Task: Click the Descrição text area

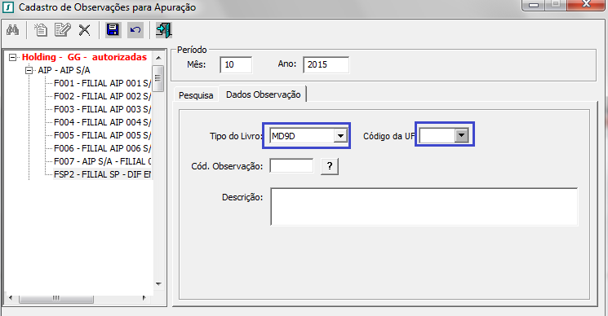Action: [x=424, y=207]
